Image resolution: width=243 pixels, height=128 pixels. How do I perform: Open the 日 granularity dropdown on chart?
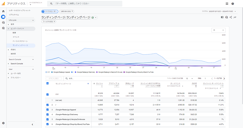pos(218,30)
